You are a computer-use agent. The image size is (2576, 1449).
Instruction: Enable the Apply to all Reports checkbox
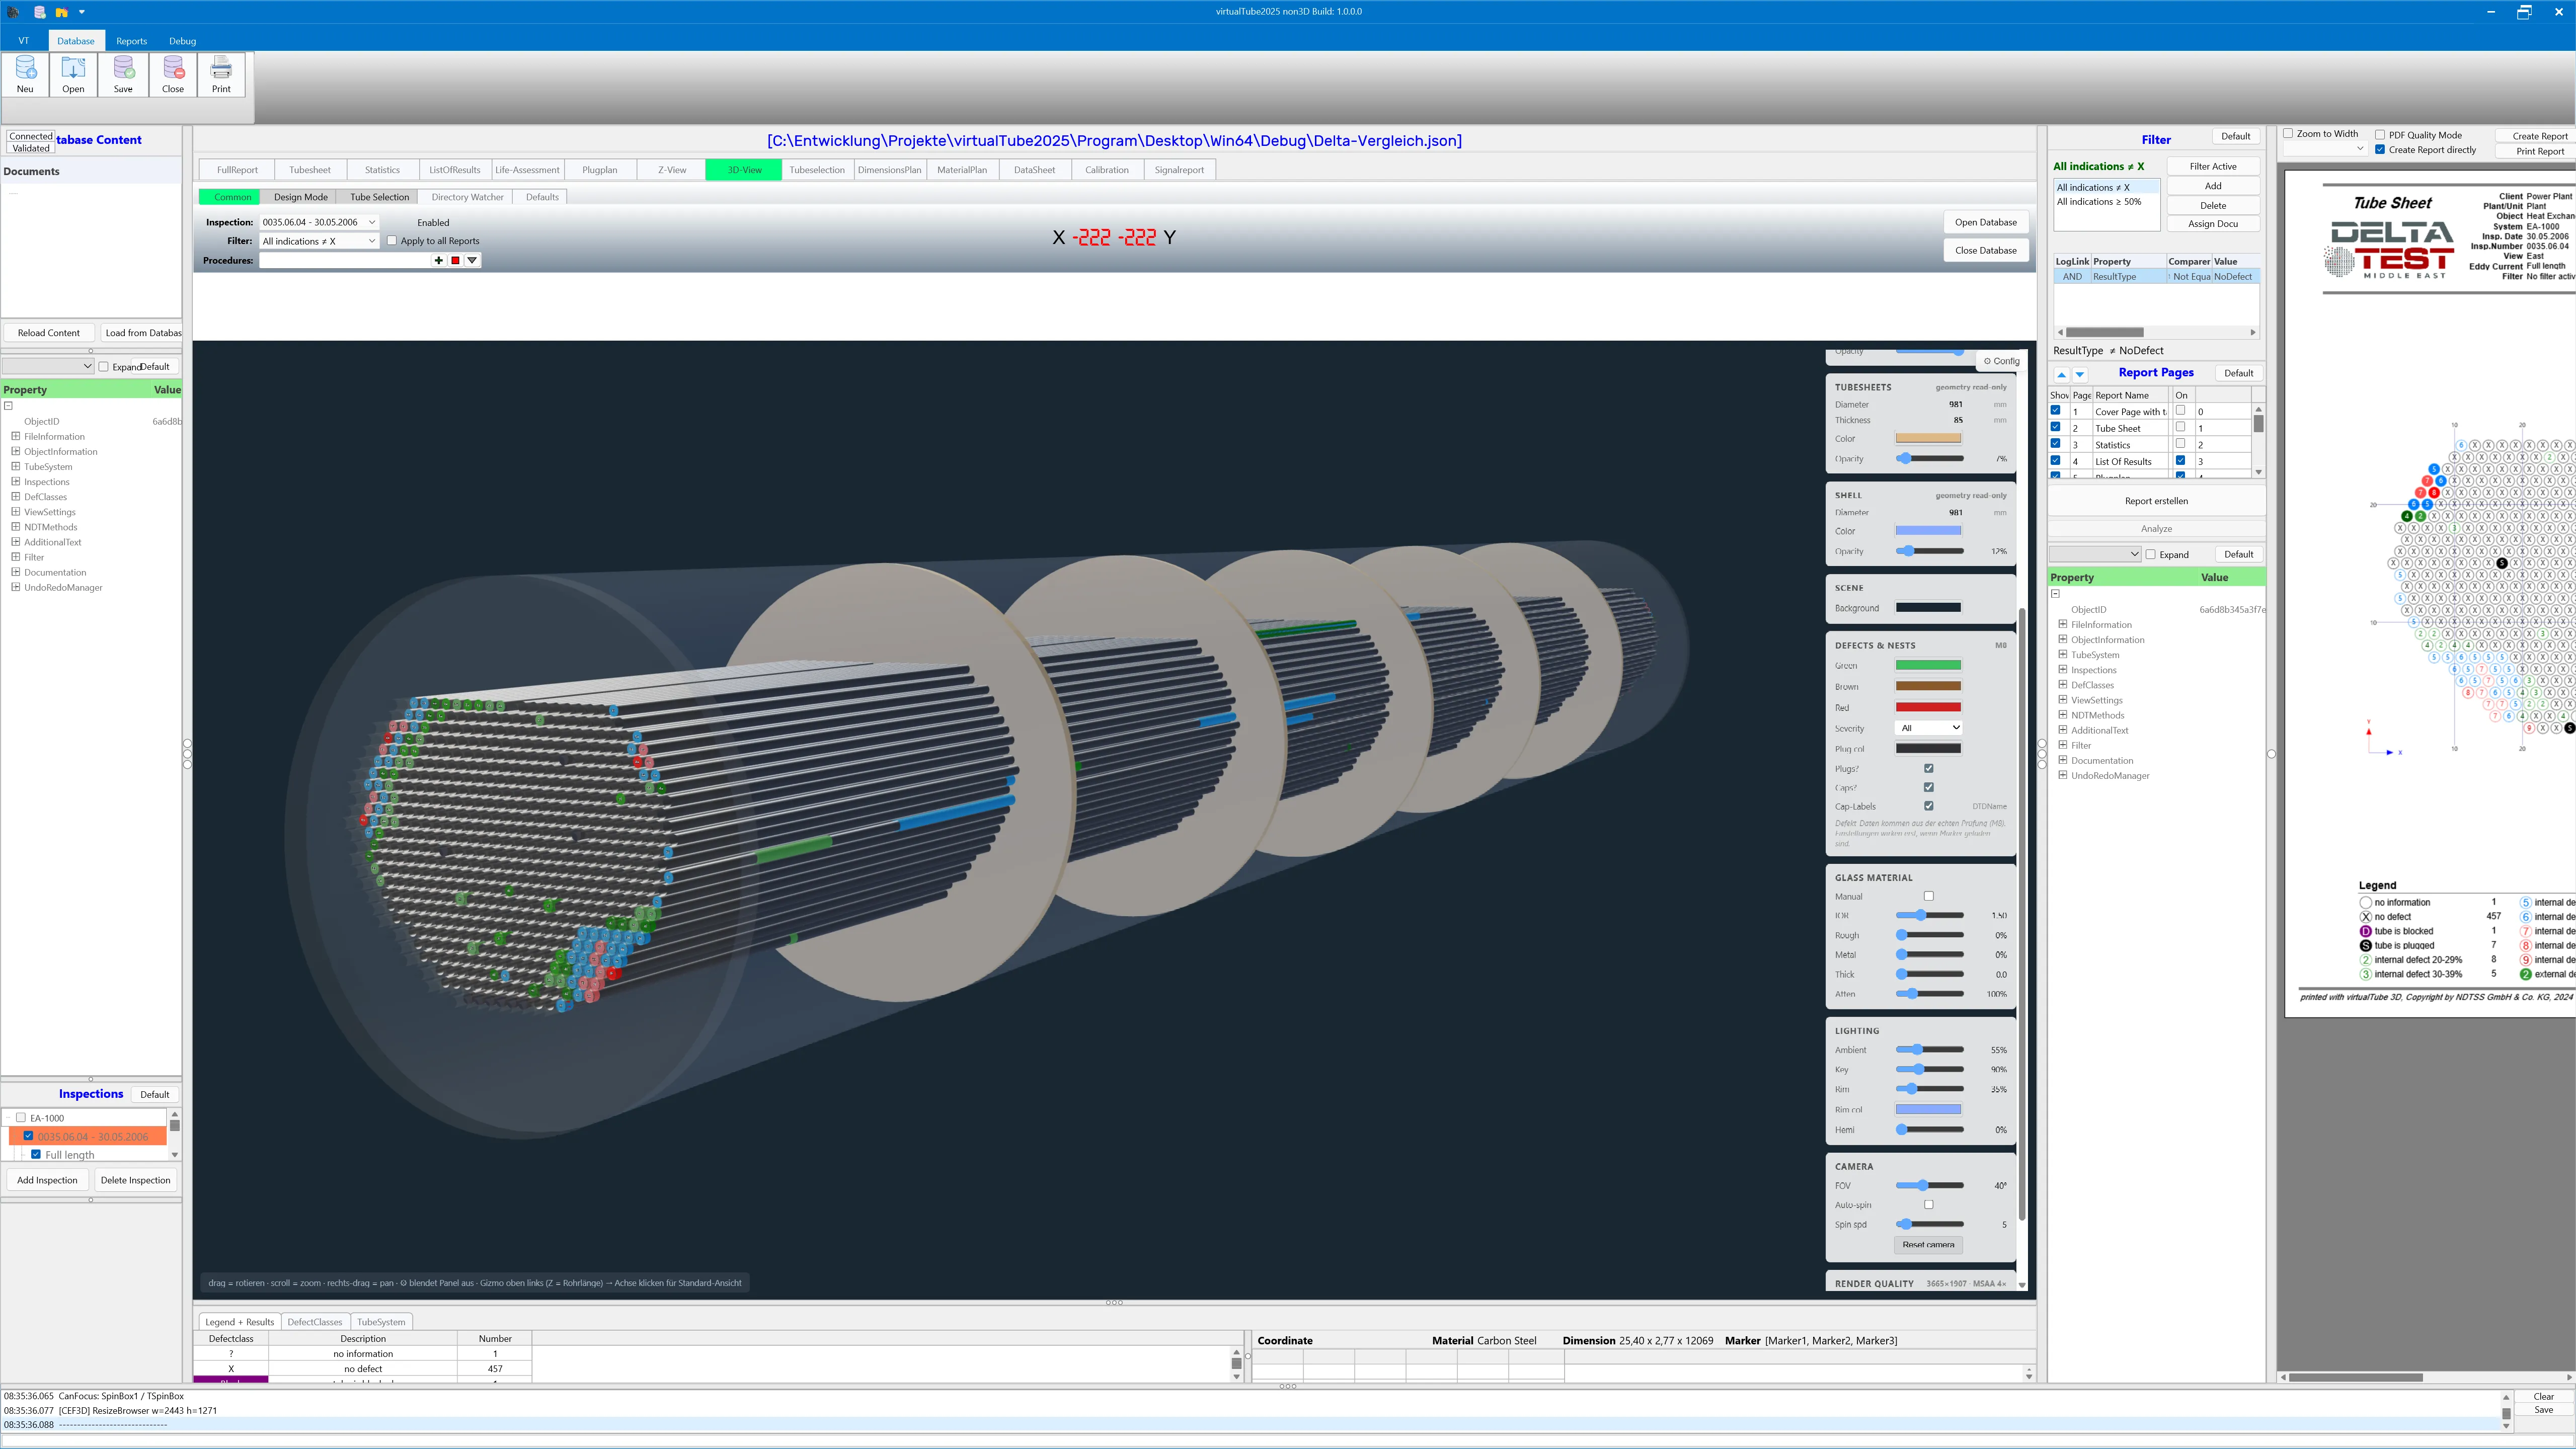point(392,241)
